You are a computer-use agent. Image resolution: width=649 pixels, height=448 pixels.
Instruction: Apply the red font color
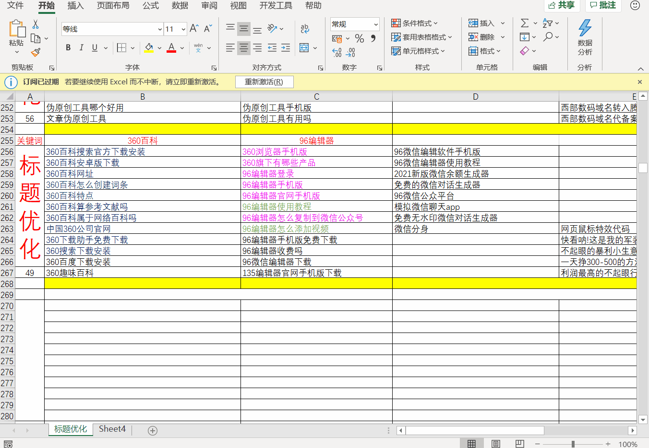[x=171, y=47]
